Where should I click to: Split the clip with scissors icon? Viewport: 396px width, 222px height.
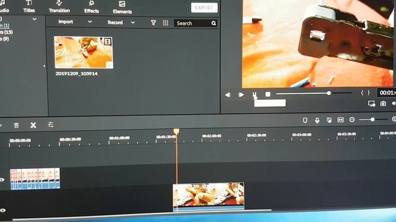tap(33, 125)
